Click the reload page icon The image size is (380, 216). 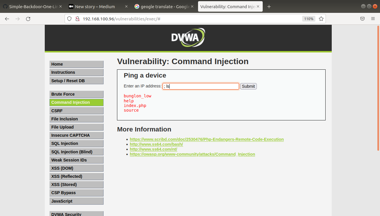pyautogui.click(x=28, y=19)
